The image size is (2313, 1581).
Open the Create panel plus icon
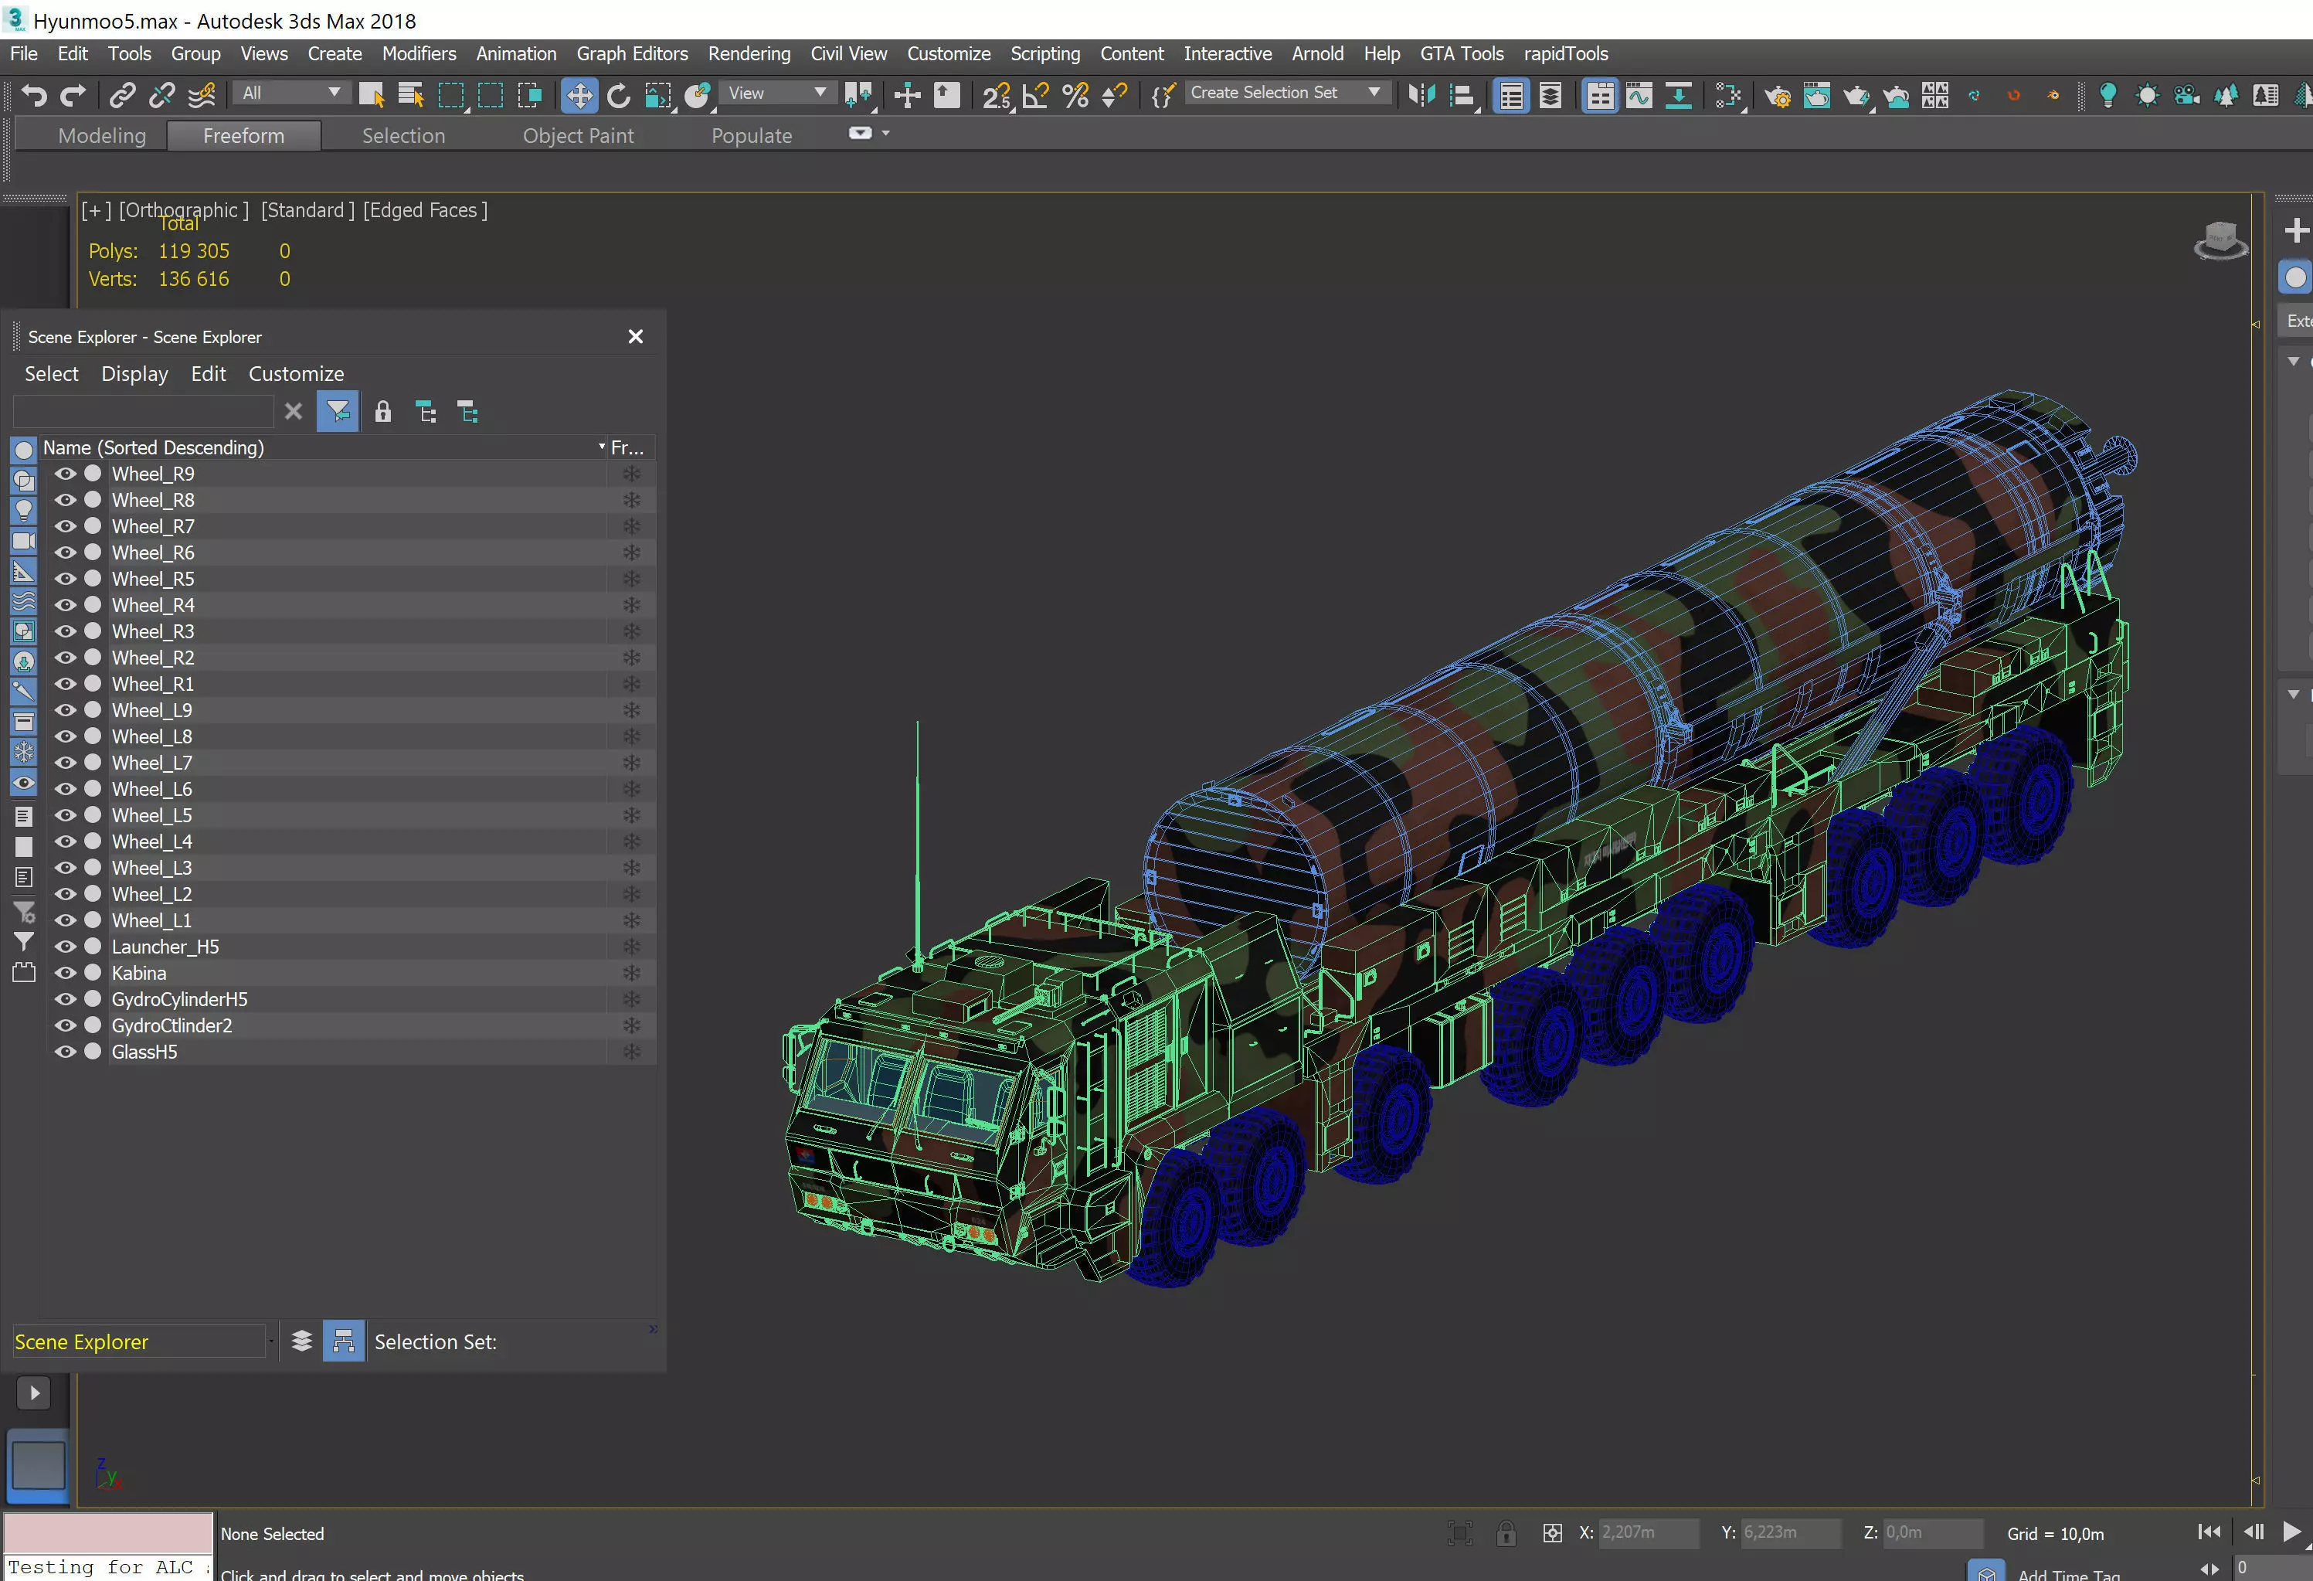click(x=2296, y=231)
